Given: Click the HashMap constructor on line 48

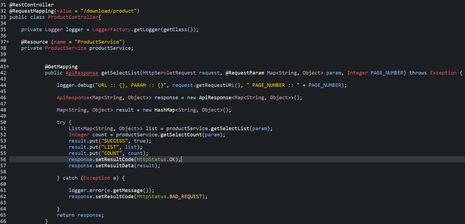Looking at the screenshot, I should point(165,110).
